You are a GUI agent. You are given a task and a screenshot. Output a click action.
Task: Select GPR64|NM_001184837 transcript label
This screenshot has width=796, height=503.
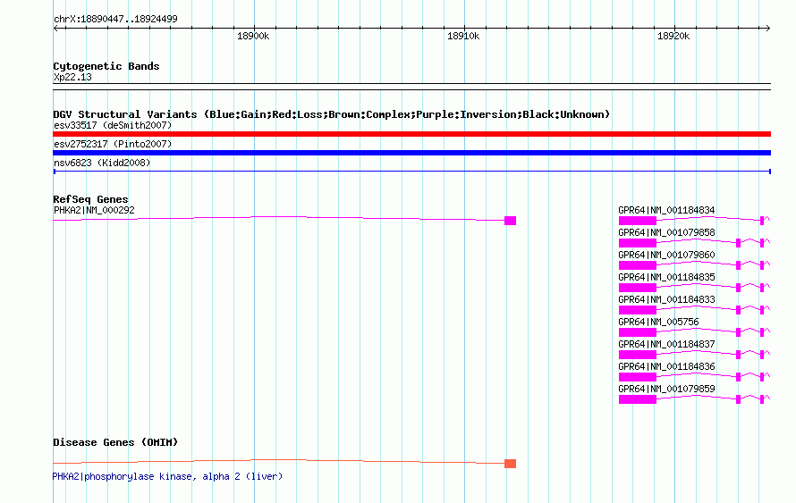tap(666, 344)
